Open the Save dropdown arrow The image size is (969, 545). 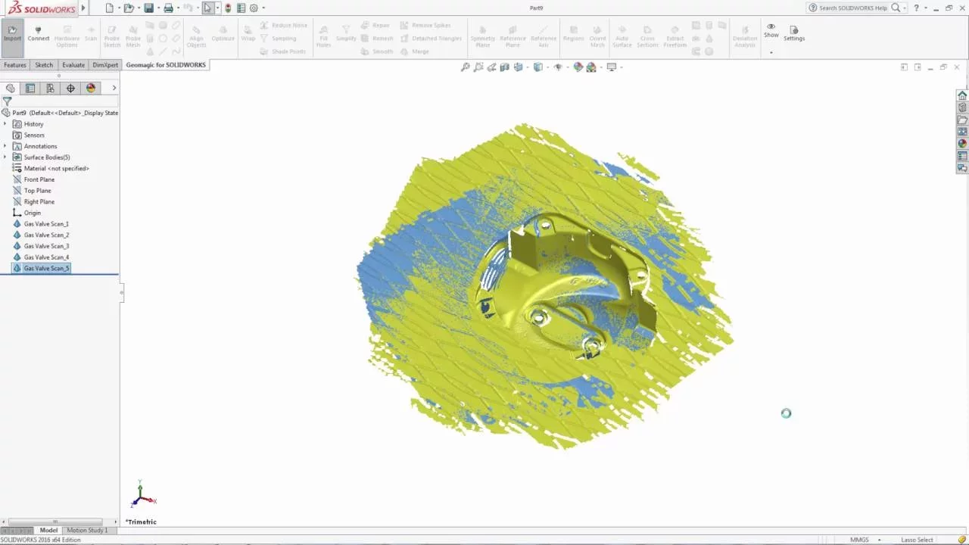[x=157, y=8]
